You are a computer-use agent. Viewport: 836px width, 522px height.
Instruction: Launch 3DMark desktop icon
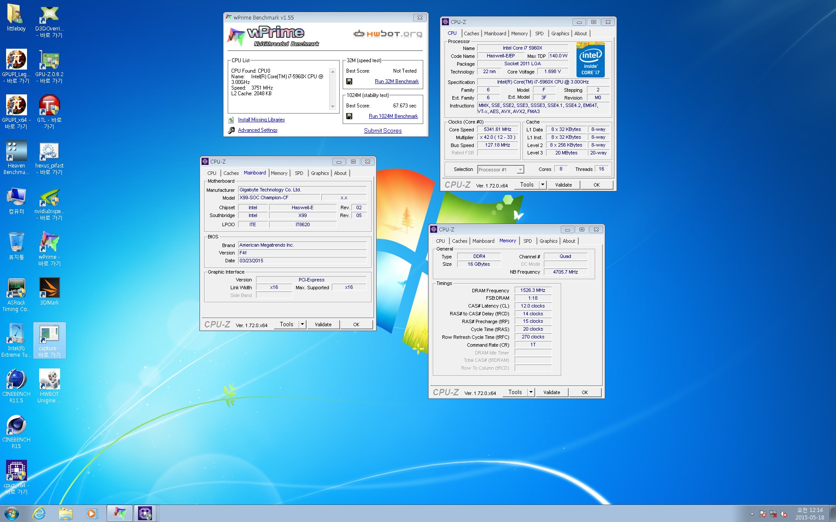(x=49, y=291)
